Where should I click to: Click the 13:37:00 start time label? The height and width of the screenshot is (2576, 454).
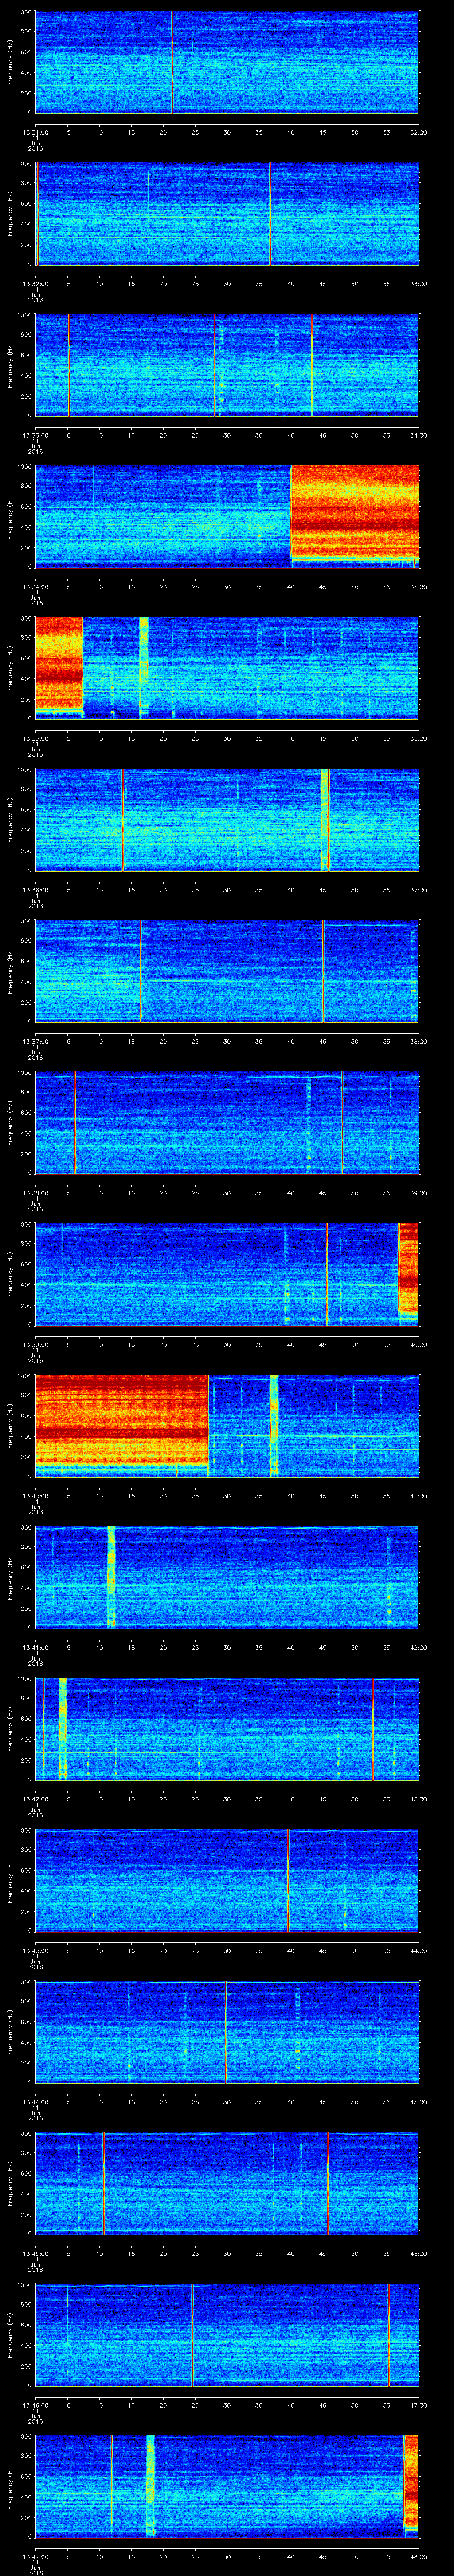(x=35, y=1041)
